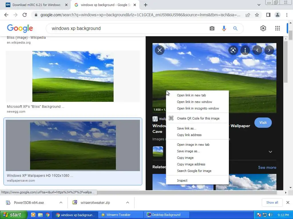Close the image preview panel with X

point(160,50)
